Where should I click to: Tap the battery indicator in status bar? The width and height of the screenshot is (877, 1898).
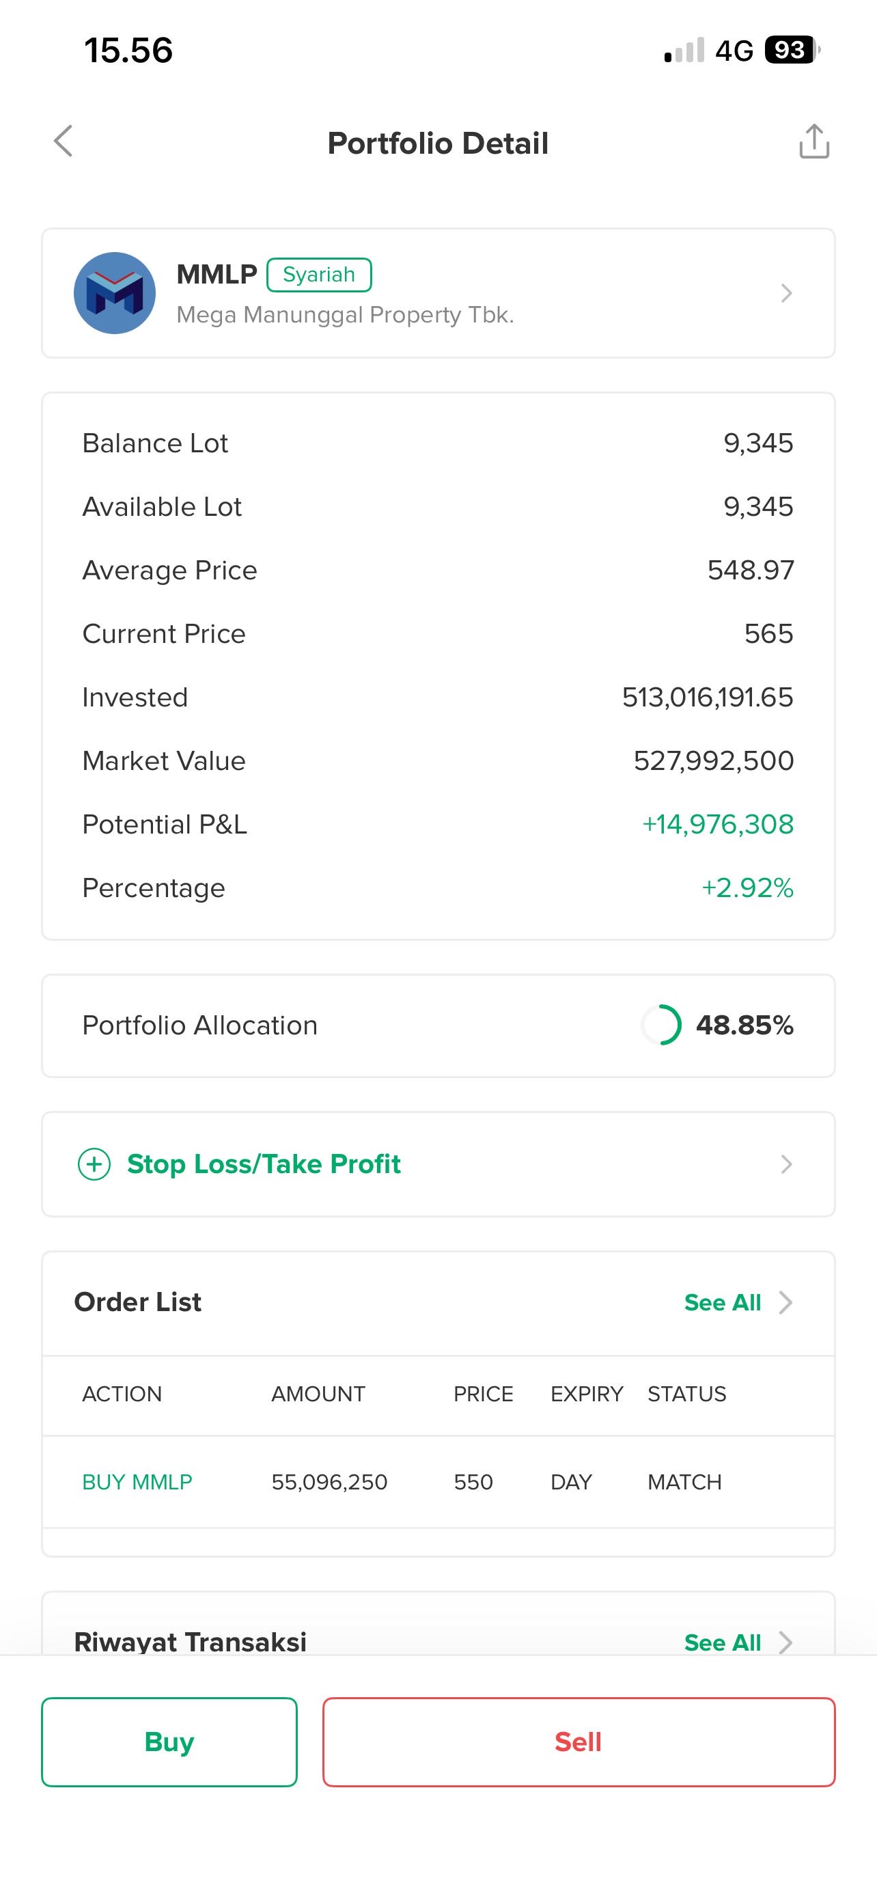[x=792, y=50]
